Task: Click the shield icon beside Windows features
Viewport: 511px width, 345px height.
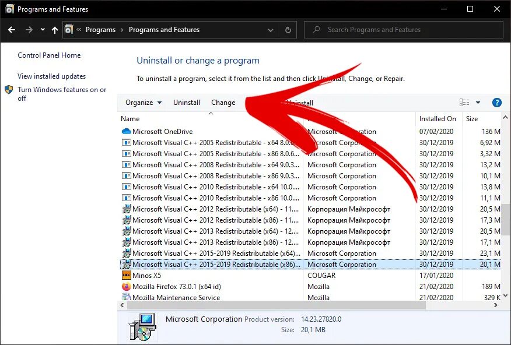Action: coord(9,90)
